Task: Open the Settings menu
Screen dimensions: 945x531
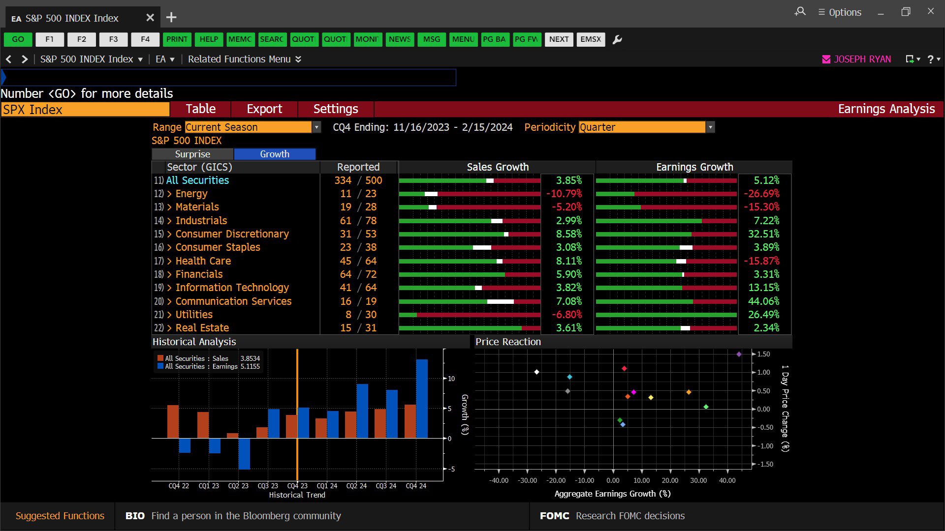Action: pyautogui.click(x=336, y=109)
